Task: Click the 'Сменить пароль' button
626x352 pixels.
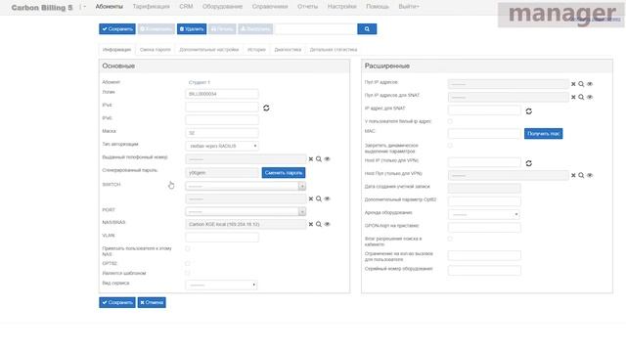Action: 284,173
